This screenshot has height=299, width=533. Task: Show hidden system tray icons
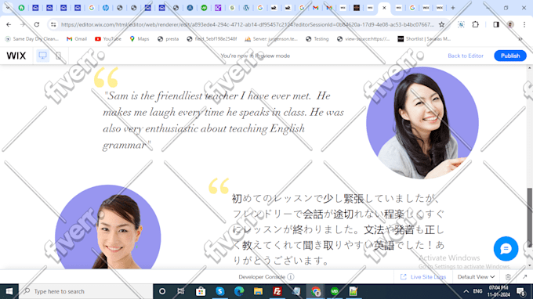466,291
